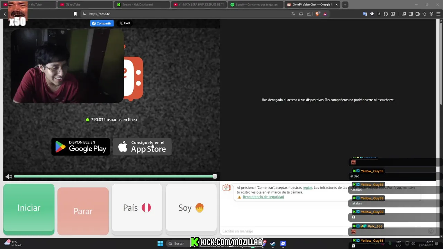Open Steam from the taskbar

click(x=273, y=243)
